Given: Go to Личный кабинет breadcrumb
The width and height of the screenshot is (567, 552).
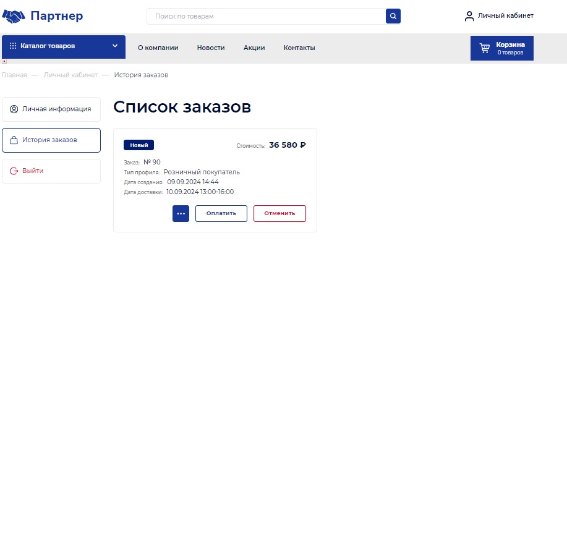Looking at the screenshot, I should click(x=70, y=75).
